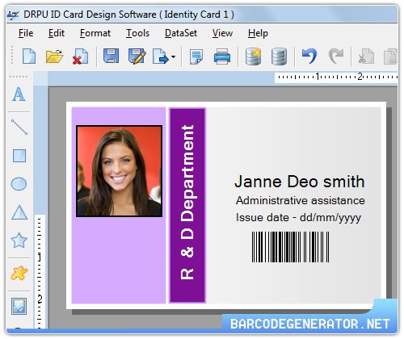Viewport: 404px width, 339px height.
Task: Open the Tools menu
Action: click(137, 33)
